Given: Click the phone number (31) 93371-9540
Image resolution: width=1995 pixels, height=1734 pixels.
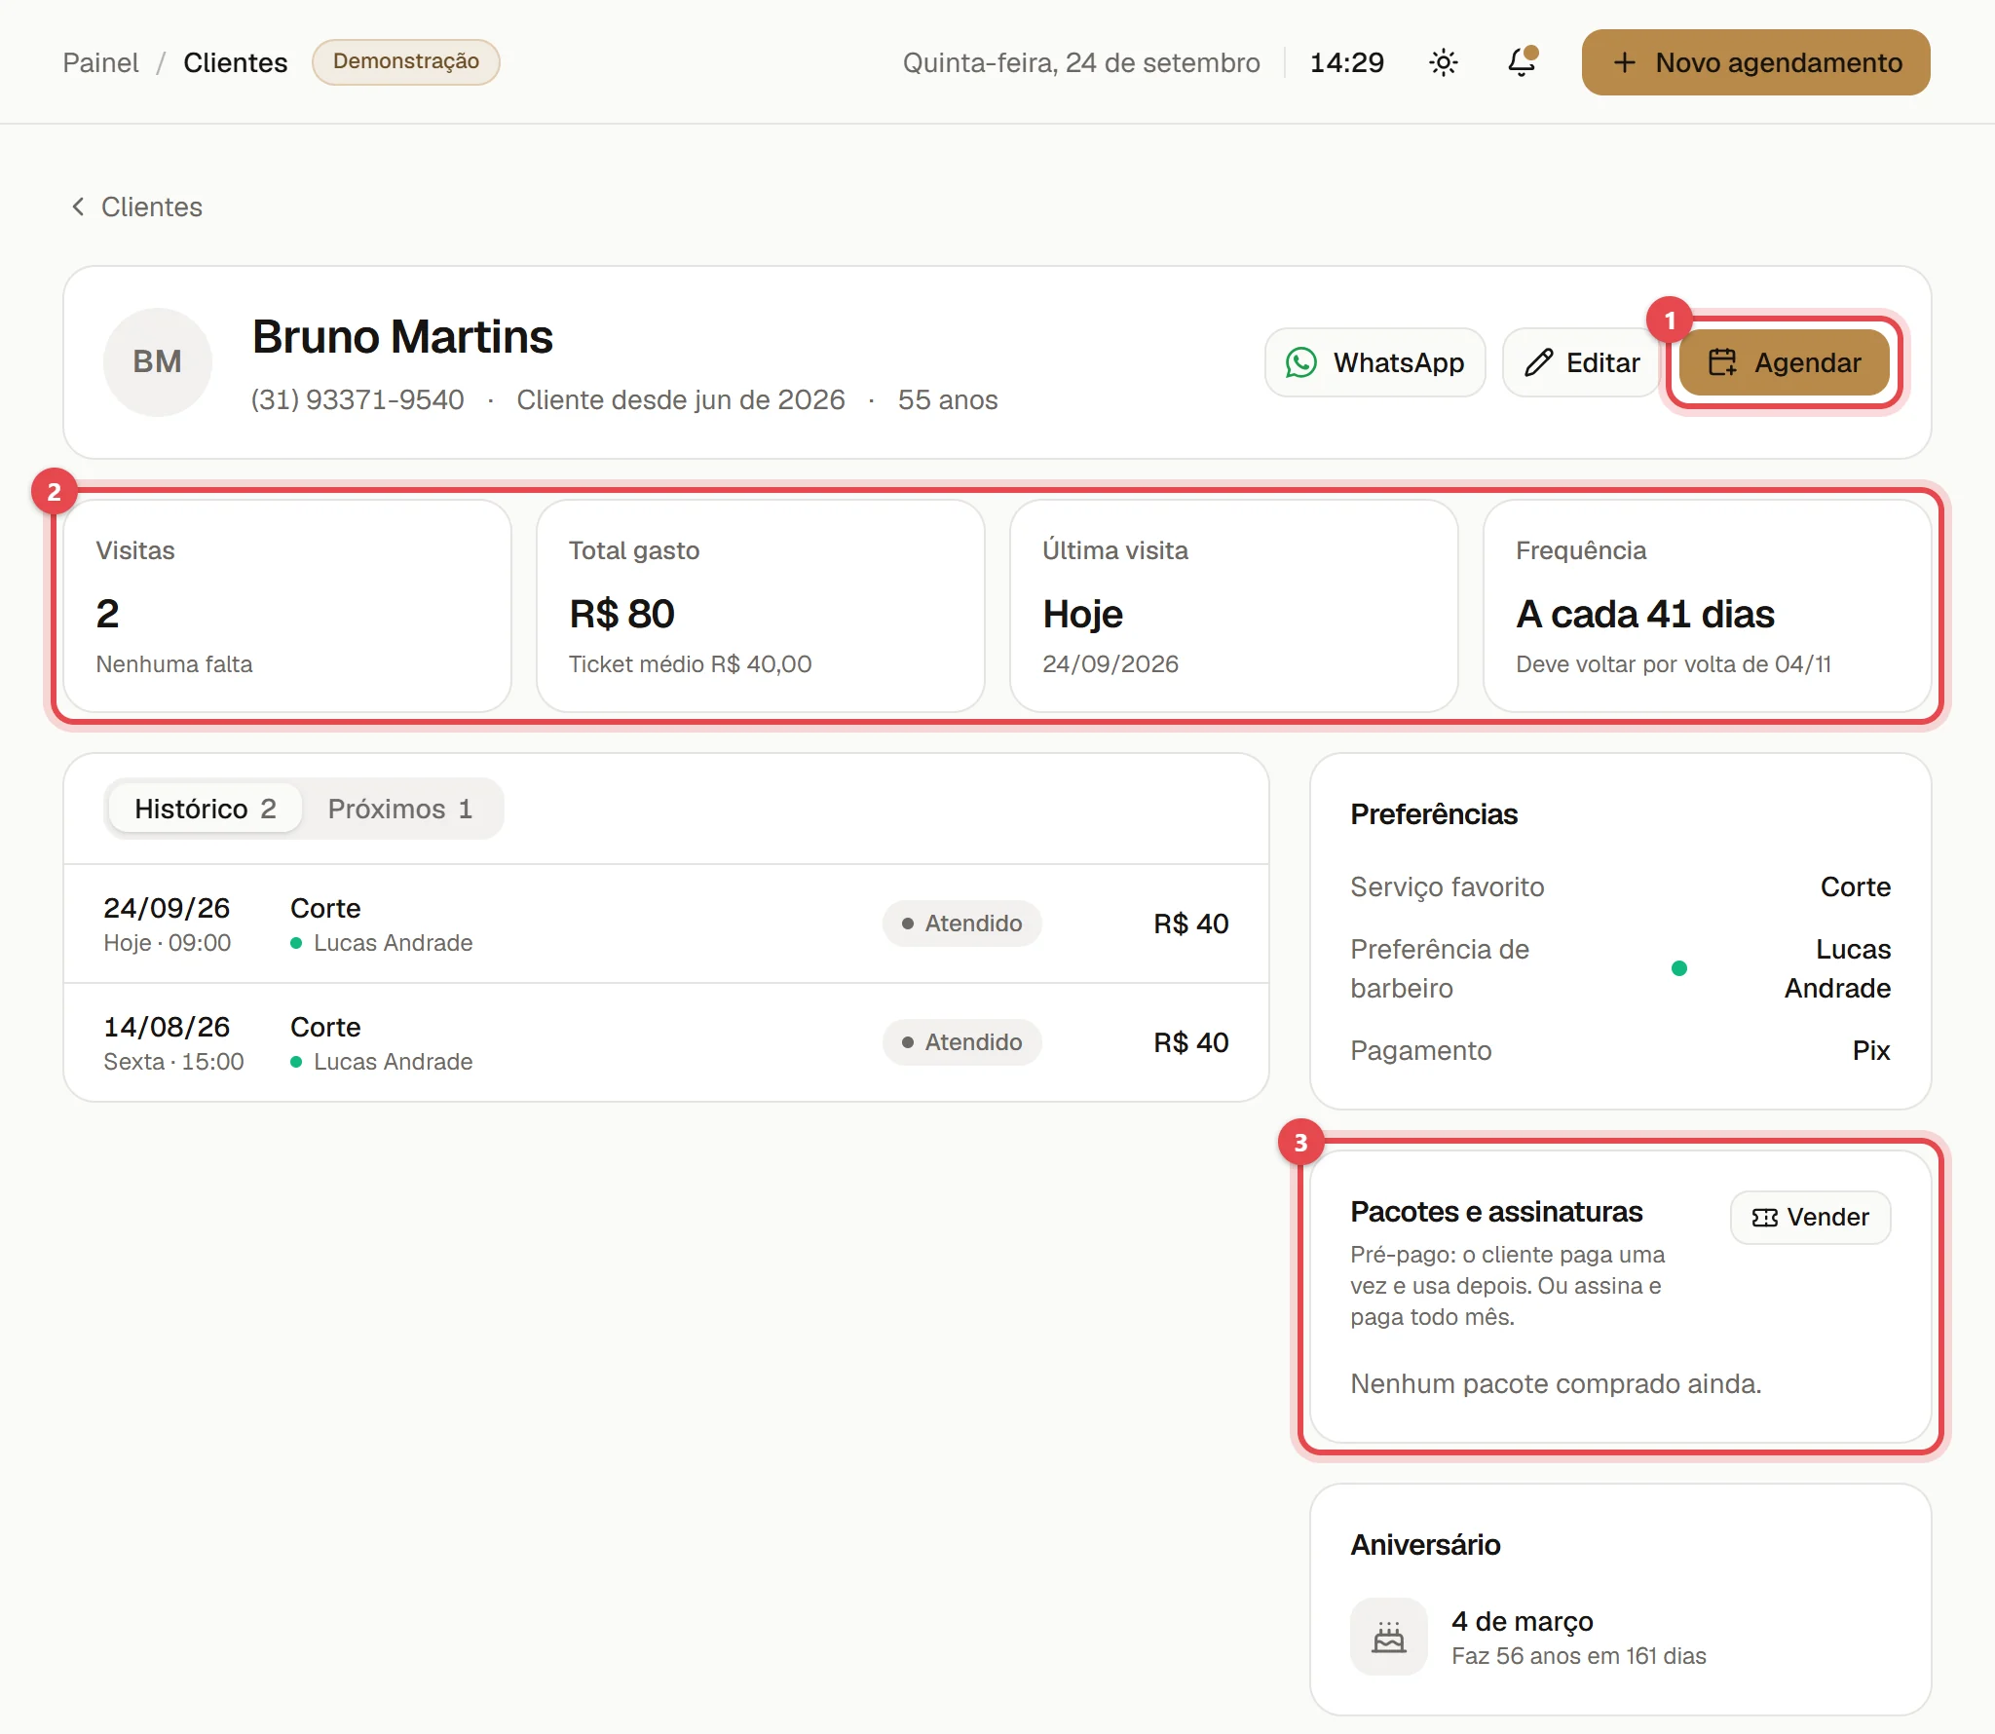Looking at the screenshot, I should pyautogui.click(x=358, y=399).
